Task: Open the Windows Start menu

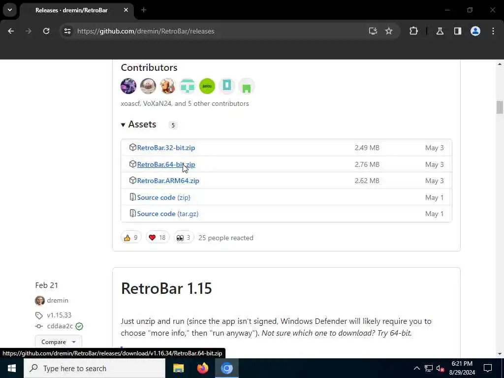Action: tap(12, 368)
